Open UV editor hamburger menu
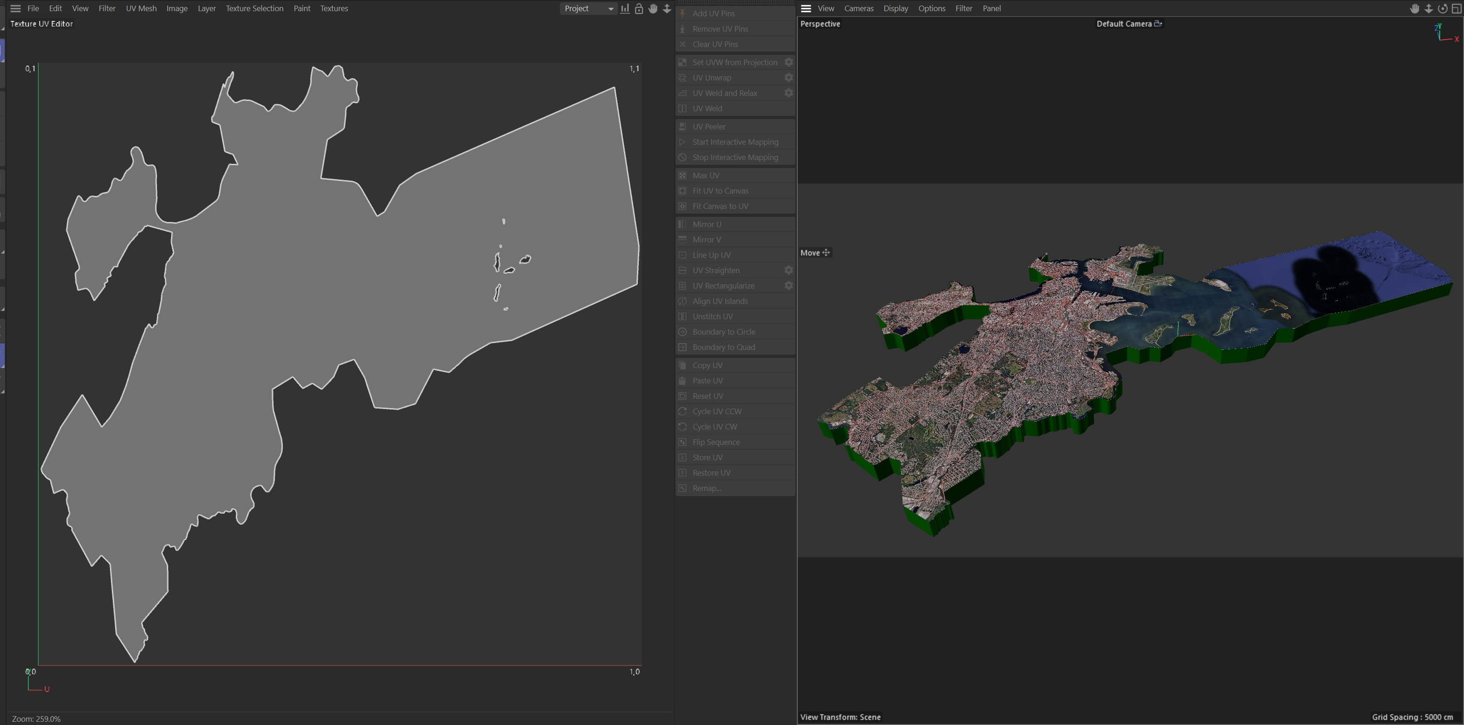Image resolution: width=1464 pixels, height=725 pixels. click(x=15, y=8)
